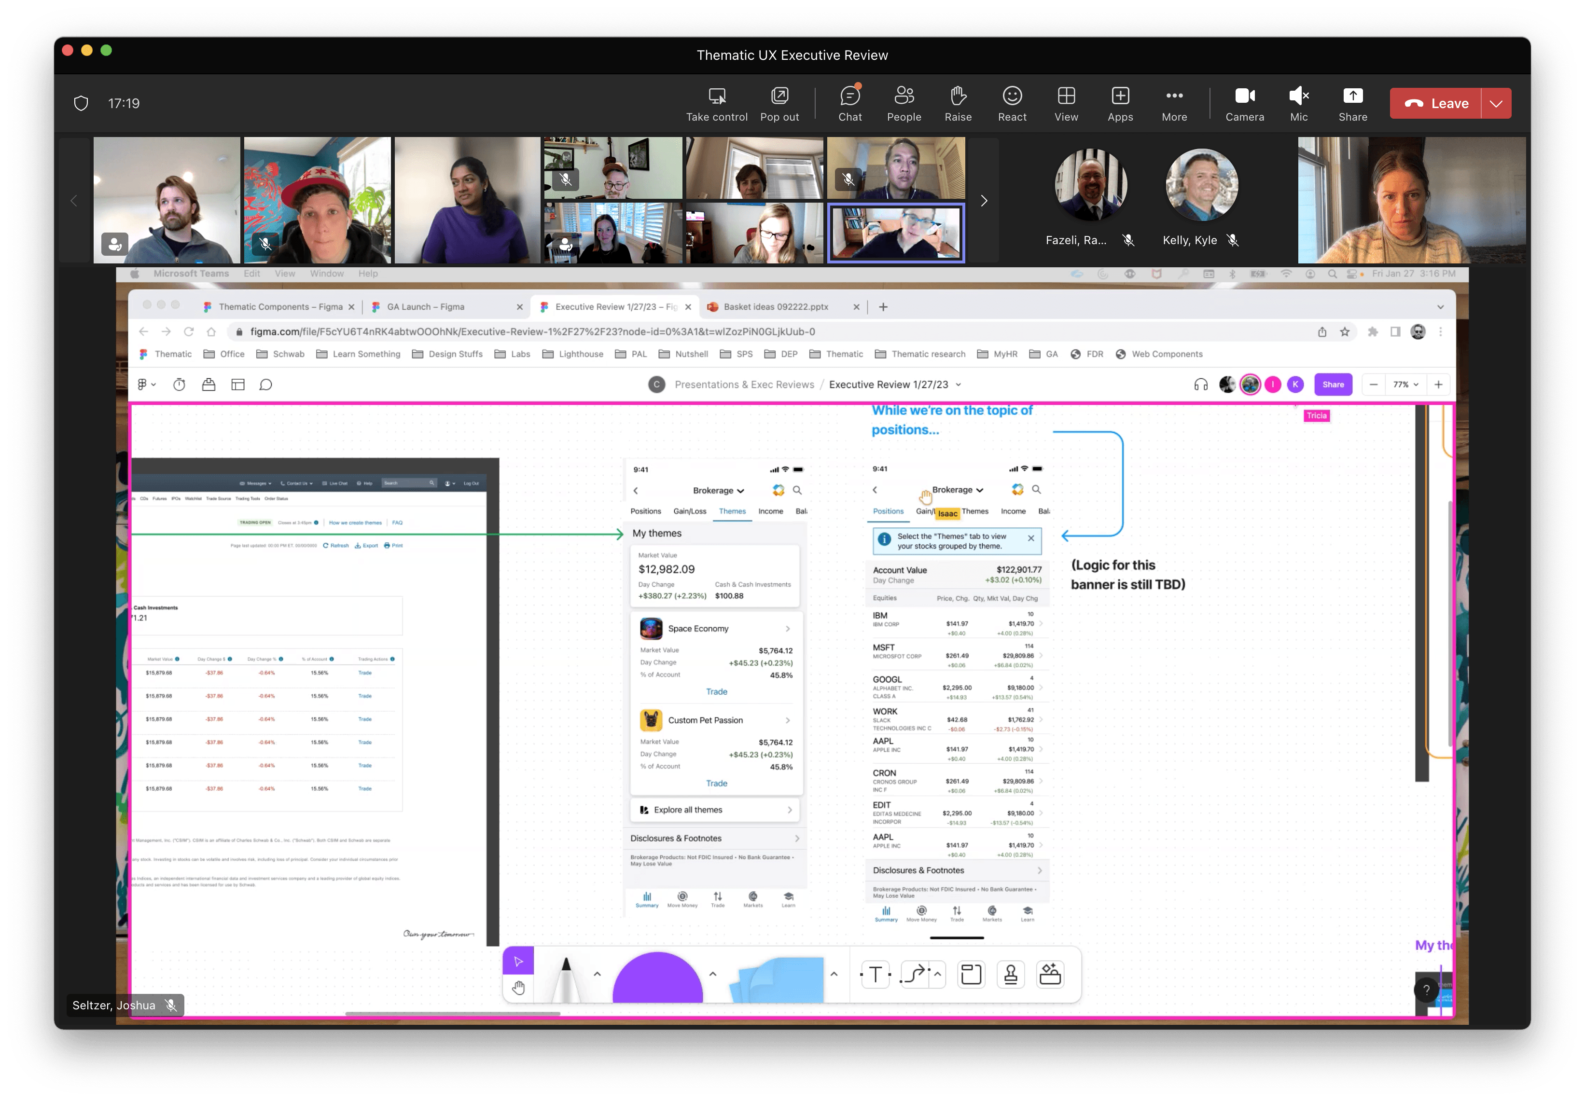Click Seltzer, Joshua name label
The height and width of the screenshot is (1101, 1585).
(114, 1005)
